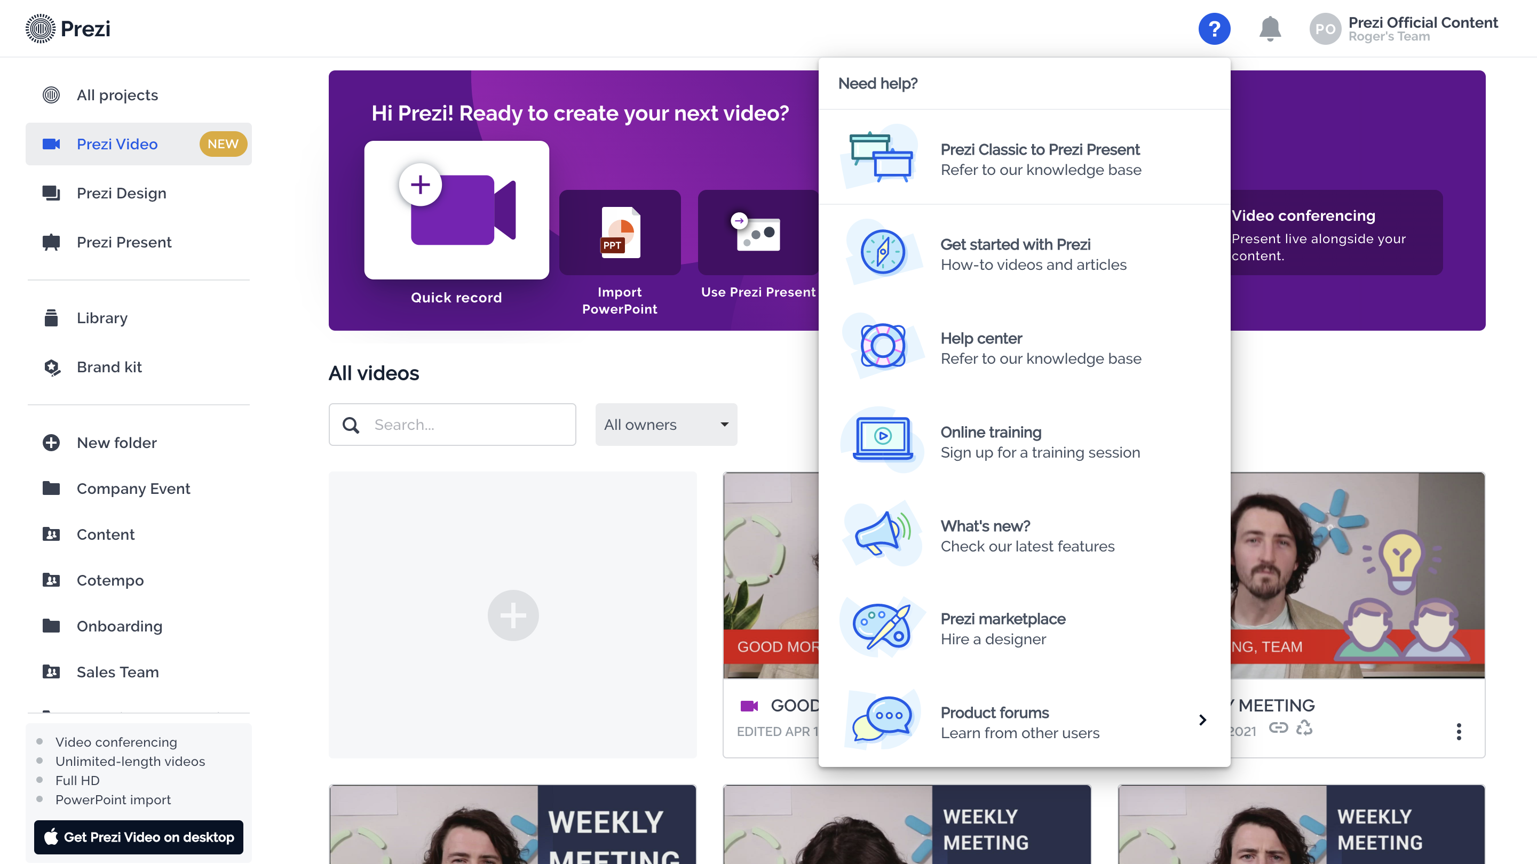Click the Help center lifebuoy icon
1537x864 pixels.
coord(883,346)
